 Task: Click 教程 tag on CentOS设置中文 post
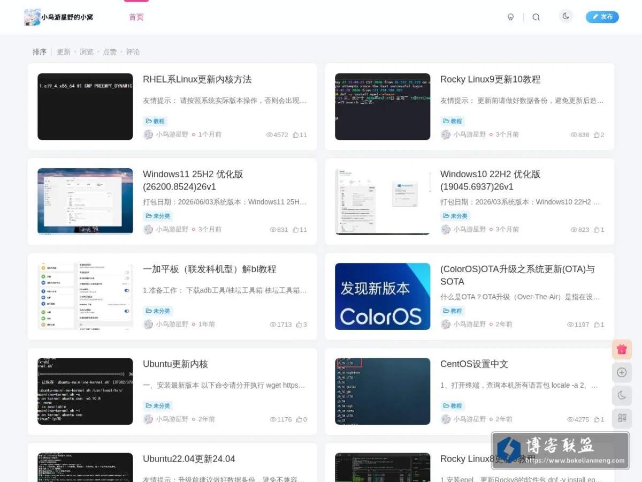tap(453, 405)
